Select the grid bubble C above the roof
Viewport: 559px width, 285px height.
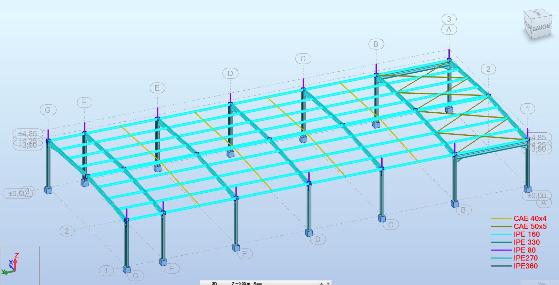[303, 59]
